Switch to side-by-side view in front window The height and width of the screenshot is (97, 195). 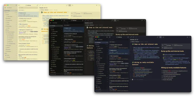160,37
